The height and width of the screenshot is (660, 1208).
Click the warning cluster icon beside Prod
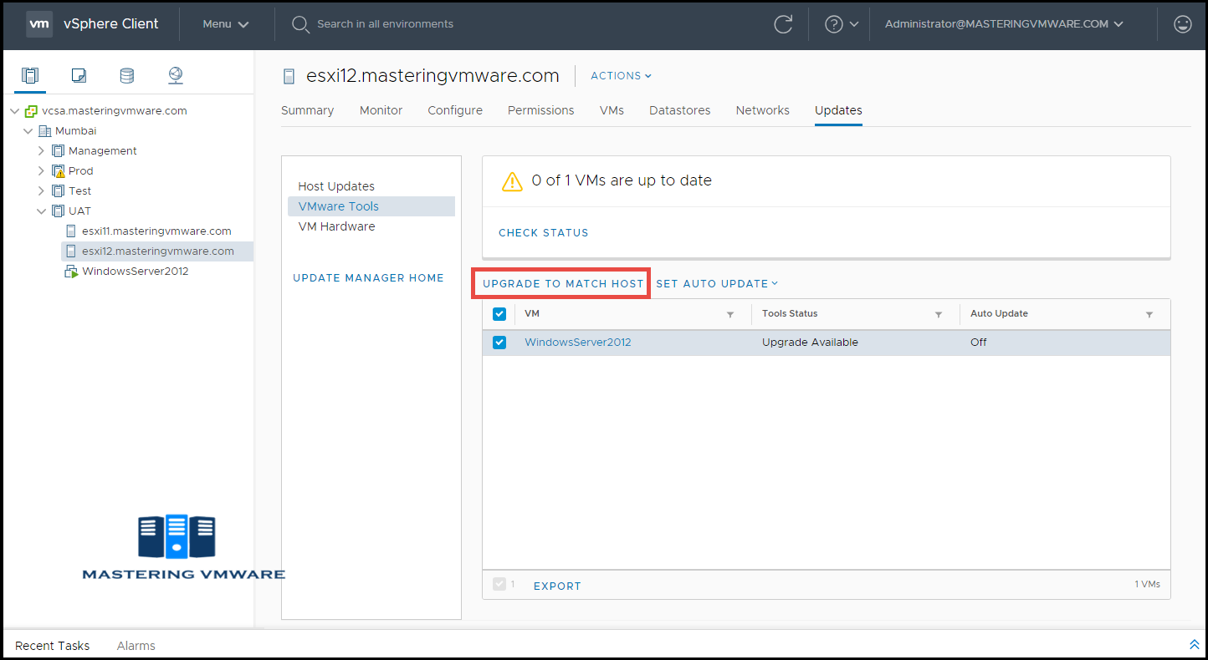[58, 171]
